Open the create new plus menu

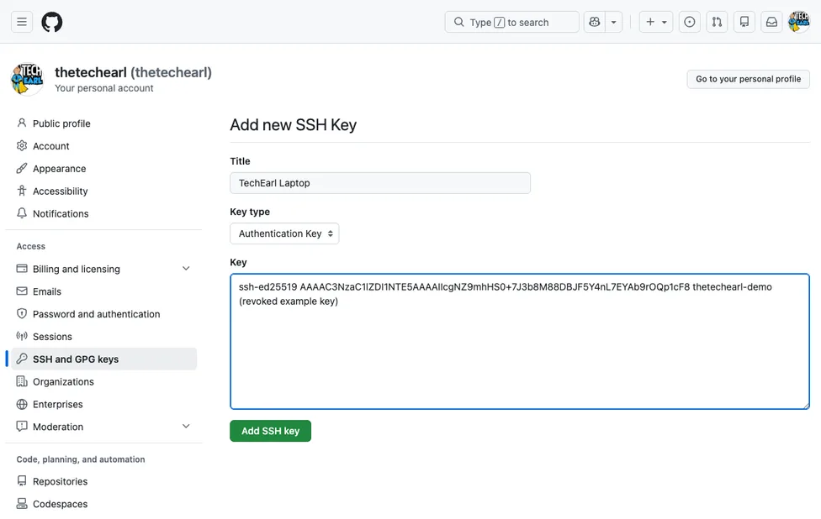(655, 22)
